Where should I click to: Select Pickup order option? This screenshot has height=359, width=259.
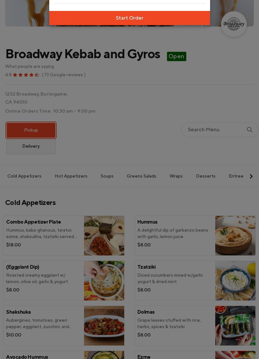pos(31,130)
